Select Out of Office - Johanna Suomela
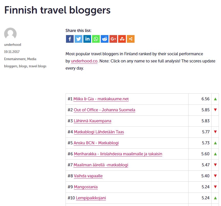Viewport: 221px width, 206px height. [104, 110]
